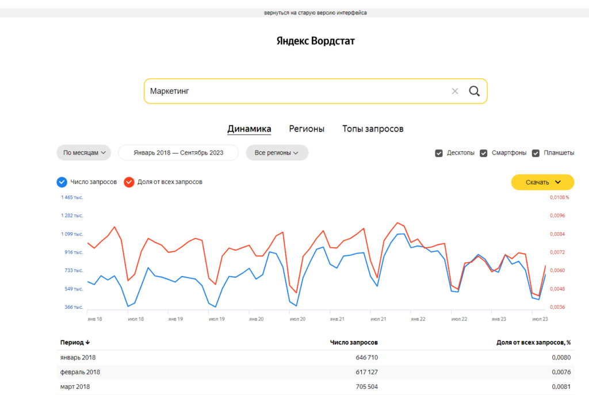589x395 pixels.
Task: Click the Число запросов column header
Action: pyautogui.click(x=354, y=343)
